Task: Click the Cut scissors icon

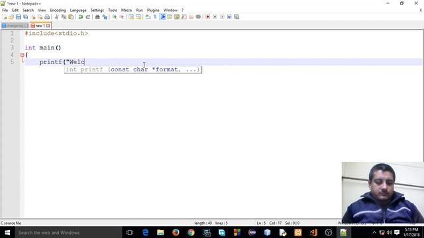Action: pos(56,17)
